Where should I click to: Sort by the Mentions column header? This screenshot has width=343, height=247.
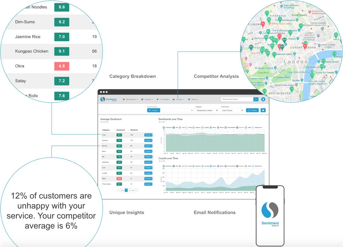click(134, 130)
